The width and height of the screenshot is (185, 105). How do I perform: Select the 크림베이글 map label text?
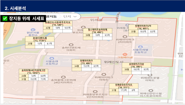[125, 57]
